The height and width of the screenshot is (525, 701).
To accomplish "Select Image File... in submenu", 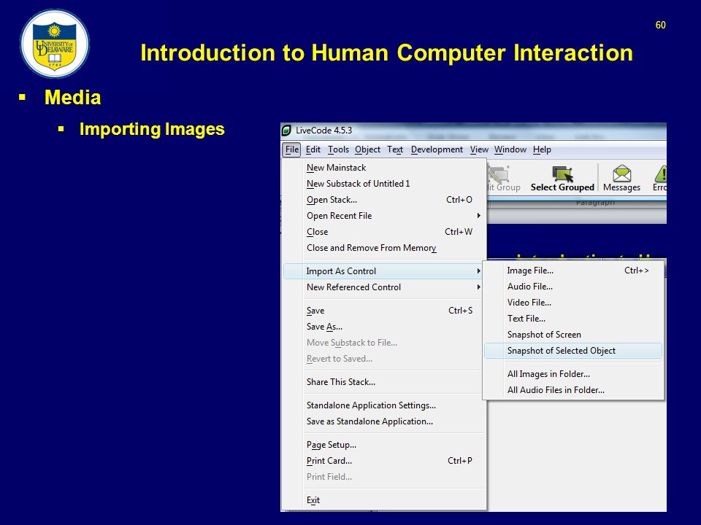I will pos(573,271).
